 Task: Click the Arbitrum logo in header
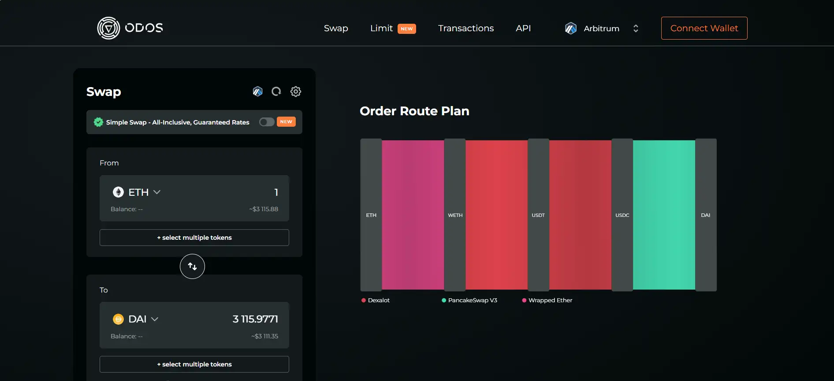571,29
